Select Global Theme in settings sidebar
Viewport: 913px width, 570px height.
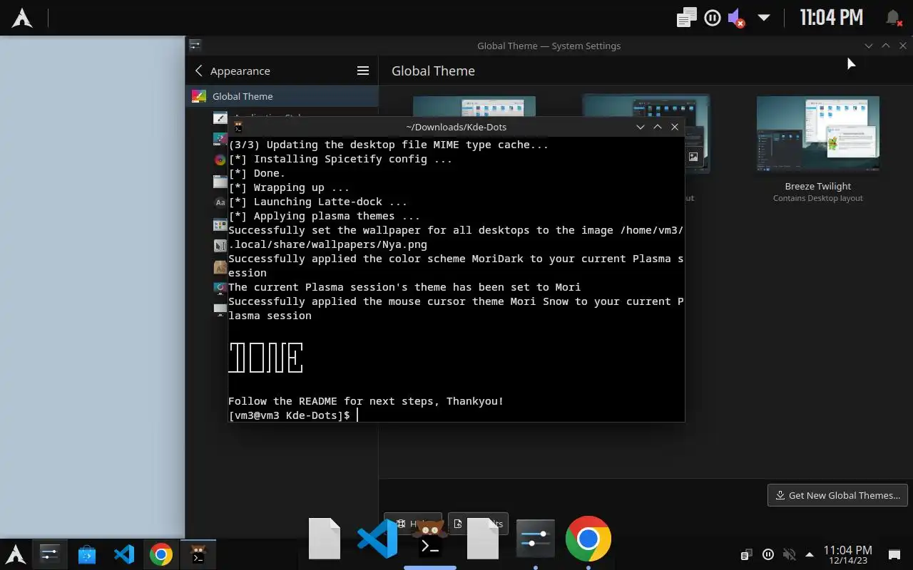click(x=282, y=96)
